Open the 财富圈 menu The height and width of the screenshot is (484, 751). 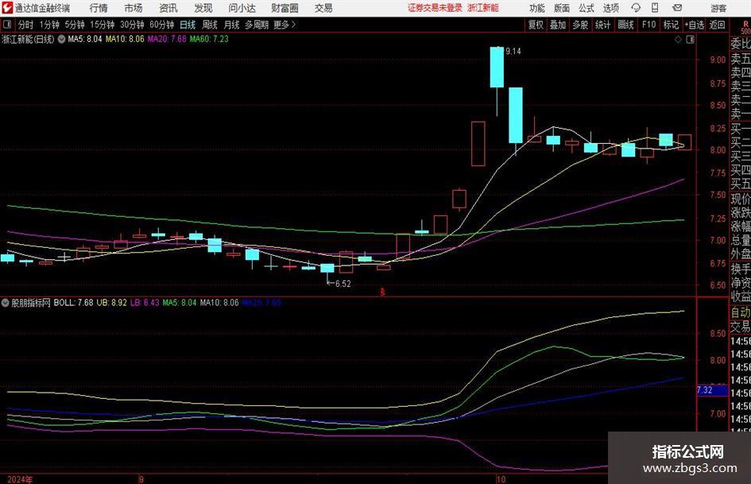(x=285, y=8)
